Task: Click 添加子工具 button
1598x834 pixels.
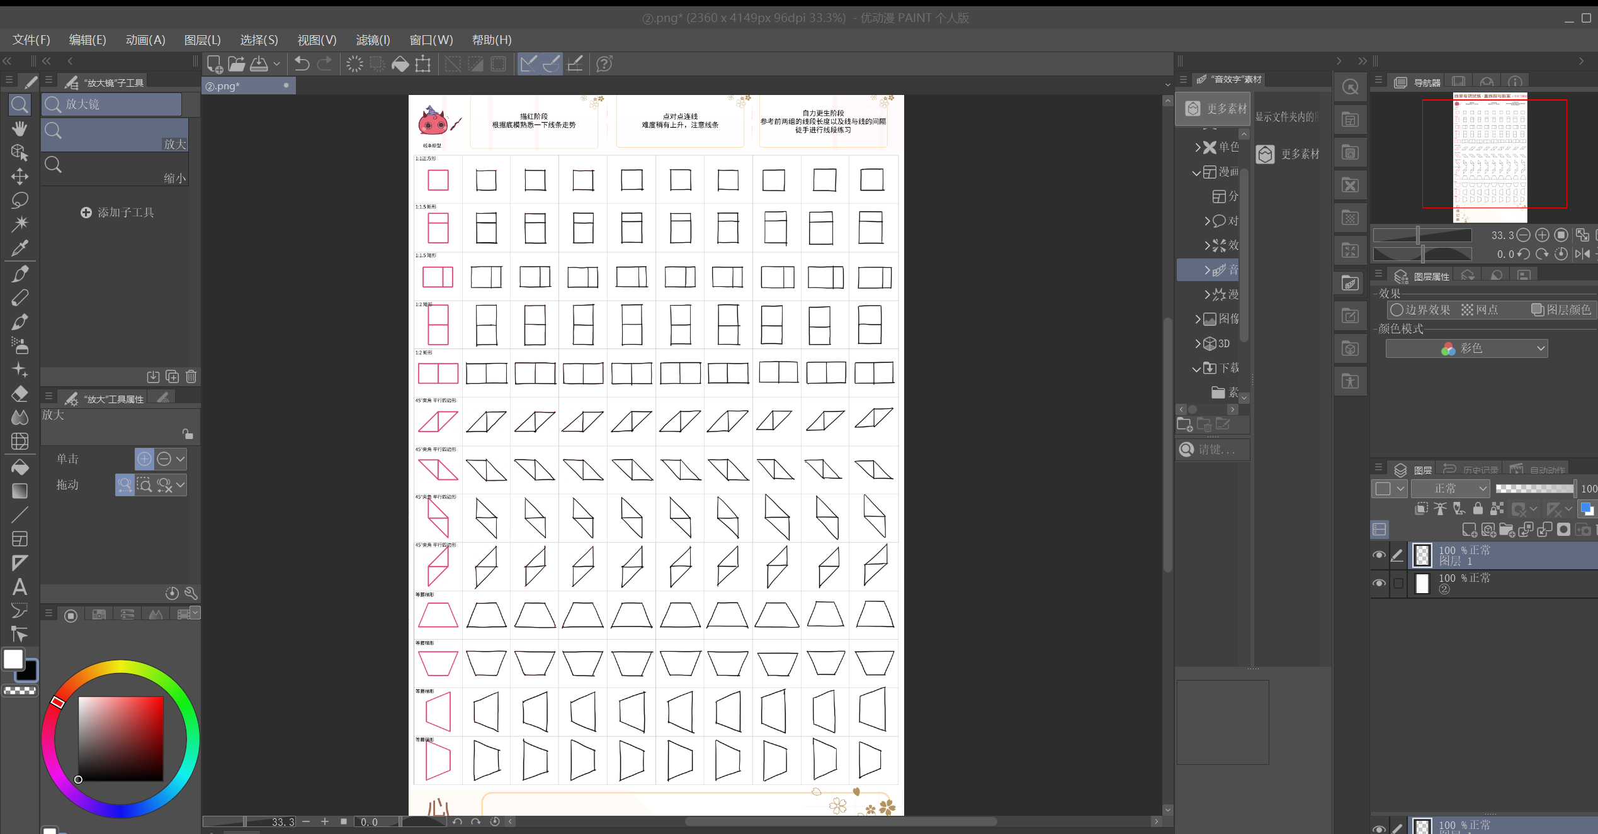Action: point(117,213)
